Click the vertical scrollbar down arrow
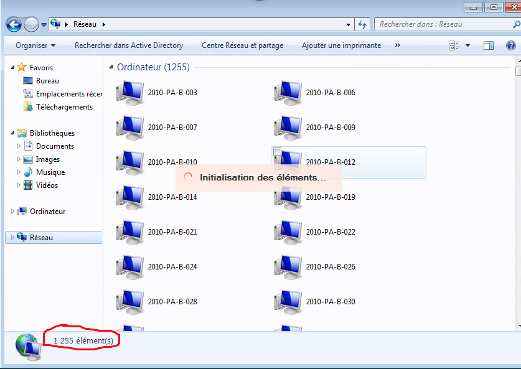Image resolution: width=521 pixels, height=369 pixels. point(517,325)
